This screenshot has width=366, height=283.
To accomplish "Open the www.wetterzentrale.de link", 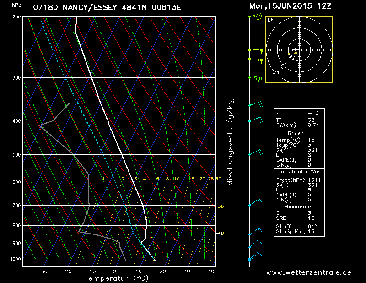I will click(x=309, y=272).
